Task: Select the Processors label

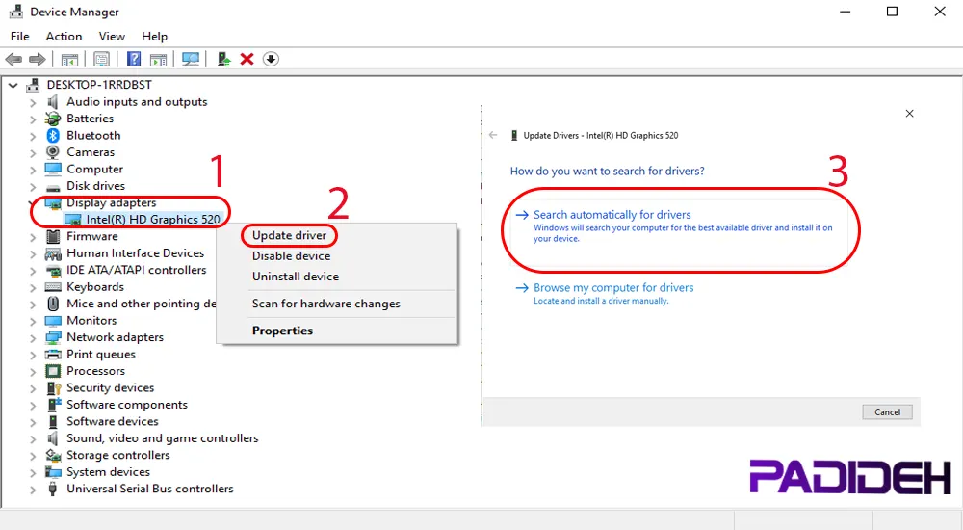Action: (95, 371)
